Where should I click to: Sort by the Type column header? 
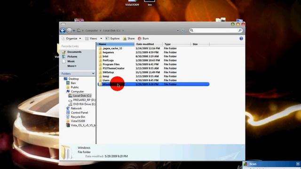pyautogui.click(x=177, y=44)
